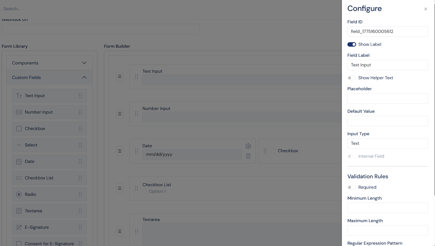Click the Date calendar icon in Custom Fields

pyautogui.click(x=19, y=161)
